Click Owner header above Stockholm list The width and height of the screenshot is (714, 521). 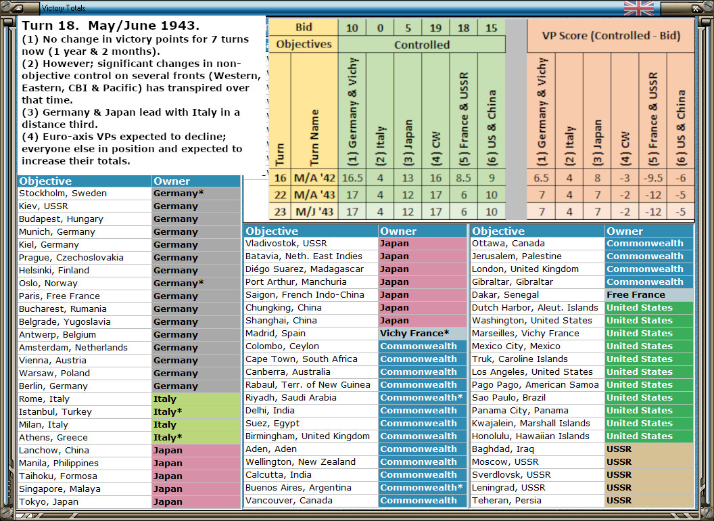pos(196,181)
